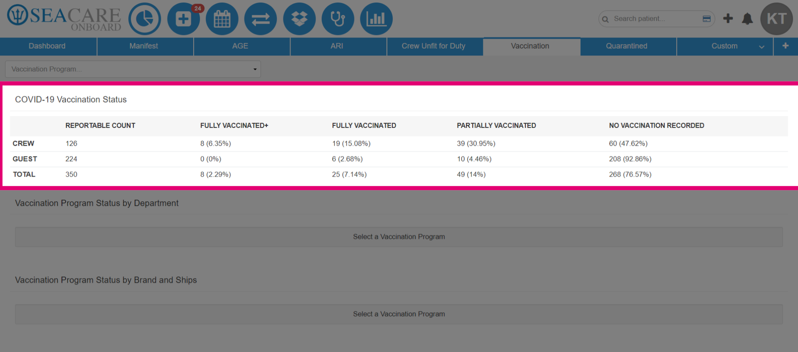Click the GUEST row label
The height and width of the screenshot is (352, 798).
tap(25, 159)
